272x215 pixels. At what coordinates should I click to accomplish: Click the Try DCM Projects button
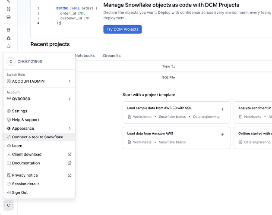click(123, 29)
